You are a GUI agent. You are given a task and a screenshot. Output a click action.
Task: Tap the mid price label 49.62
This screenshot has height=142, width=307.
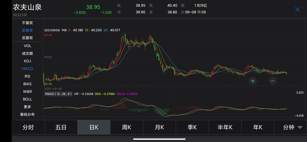point(48,57)
